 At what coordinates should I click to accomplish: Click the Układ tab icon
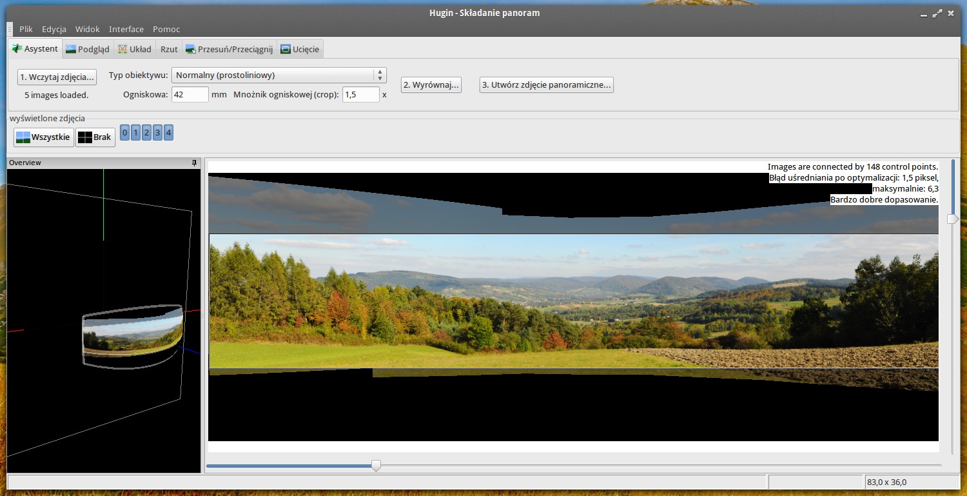pos(122,49)
